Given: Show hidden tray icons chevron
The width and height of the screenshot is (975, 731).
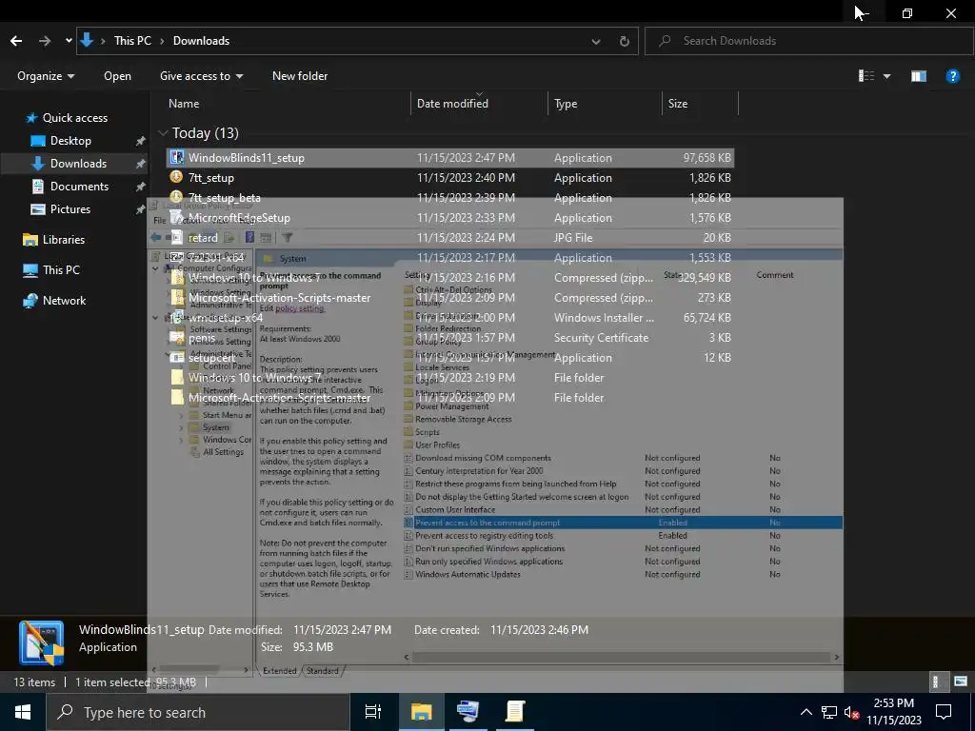Looking at the screenshot, I should [806, 712].
